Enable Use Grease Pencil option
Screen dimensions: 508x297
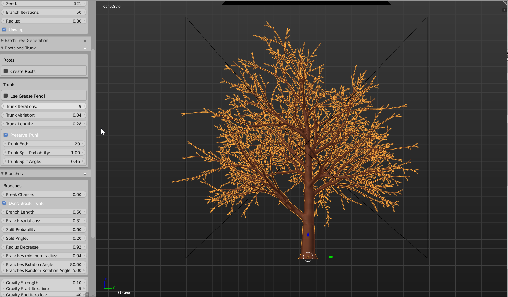[x=6, y=96]
